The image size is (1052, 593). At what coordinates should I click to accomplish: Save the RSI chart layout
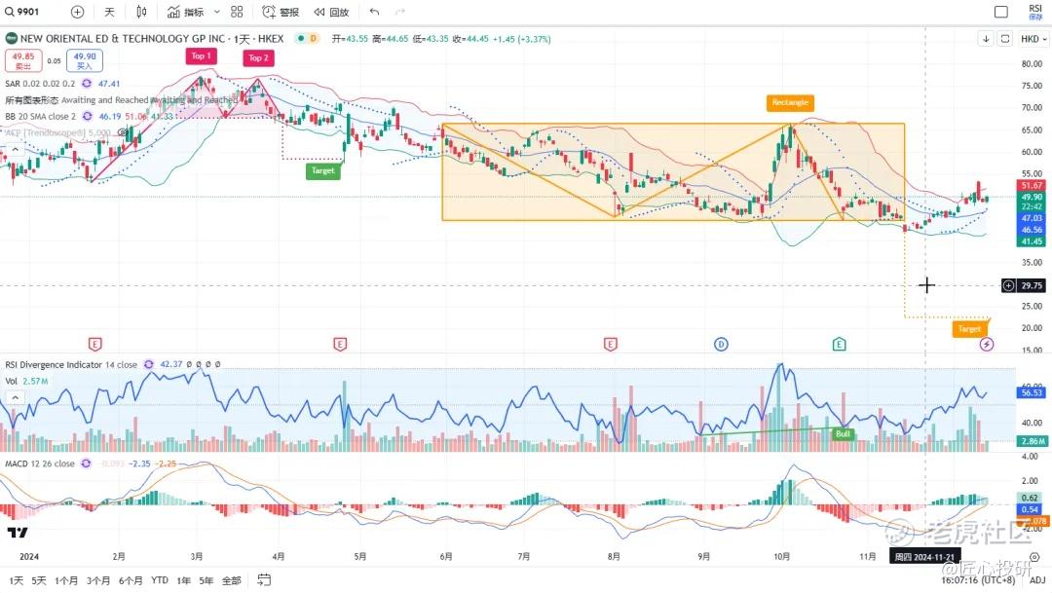(x=1035, y=12)
